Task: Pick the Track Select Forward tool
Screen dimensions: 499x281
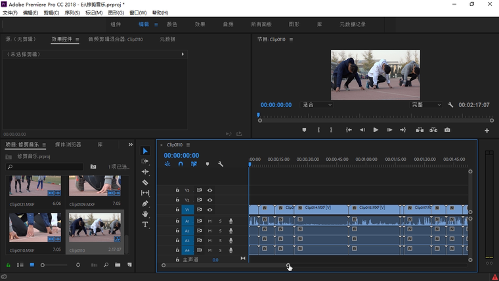Action: click(x=145, y=162)
